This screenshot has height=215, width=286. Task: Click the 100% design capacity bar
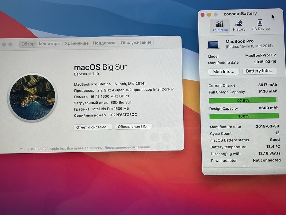pyautogui.click(x=244, y=116)
